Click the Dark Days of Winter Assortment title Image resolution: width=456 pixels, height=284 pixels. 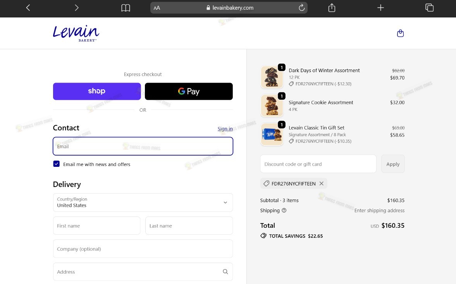point(324,71)
